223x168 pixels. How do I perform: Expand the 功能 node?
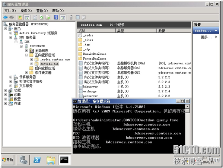point(6,90)
